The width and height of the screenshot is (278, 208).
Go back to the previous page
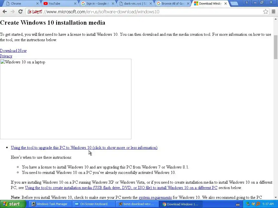tap(5, 12)
